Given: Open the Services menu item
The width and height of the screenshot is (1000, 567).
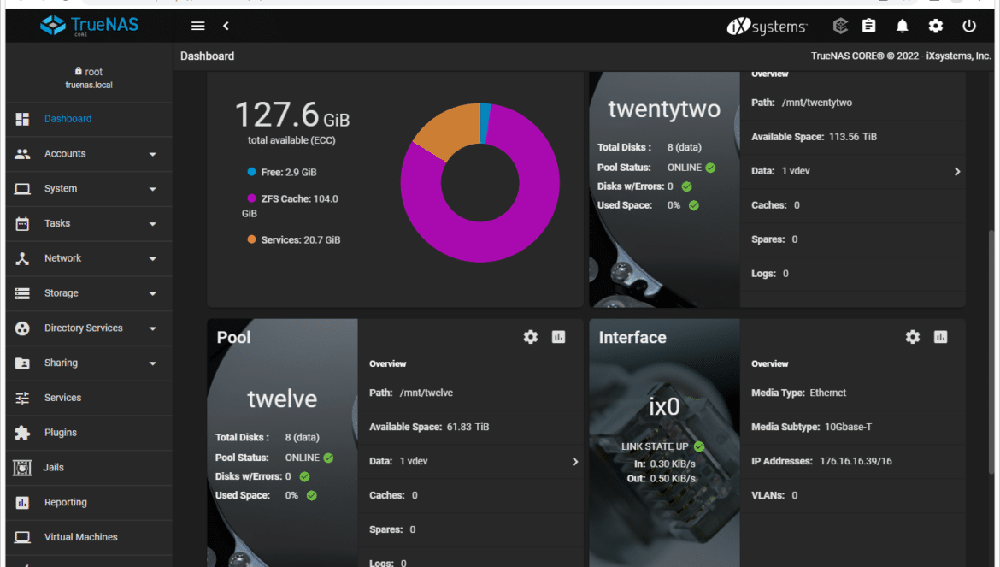Looking at the screenshot, I should (x=62, y=398).
